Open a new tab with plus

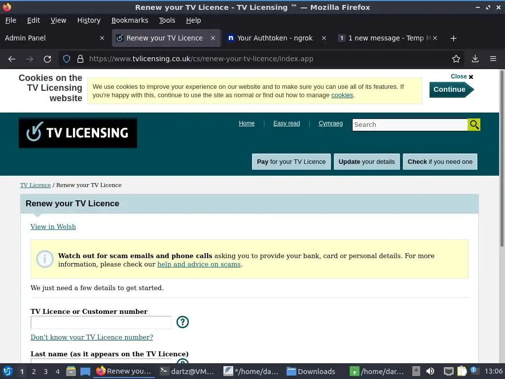click(x=454, y=38)
